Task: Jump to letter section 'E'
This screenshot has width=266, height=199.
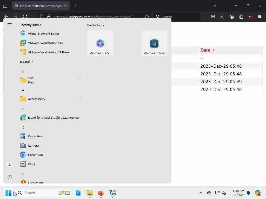Action: (23, 174)
